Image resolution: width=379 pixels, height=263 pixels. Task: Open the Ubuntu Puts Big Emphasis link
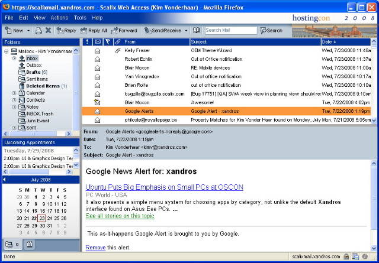(x=164, y=187)
